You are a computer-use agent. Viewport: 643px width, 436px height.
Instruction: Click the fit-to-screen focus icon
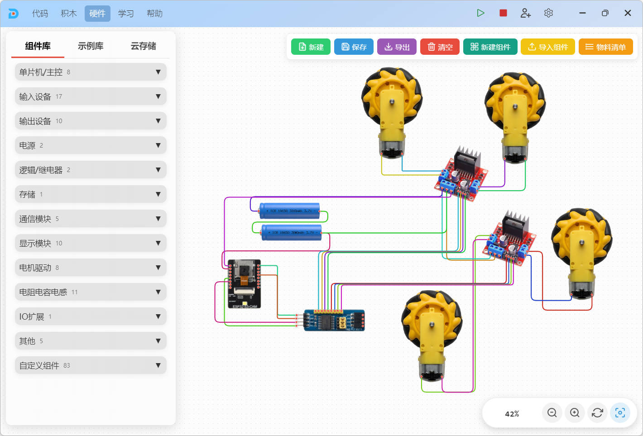coord(620,413)
